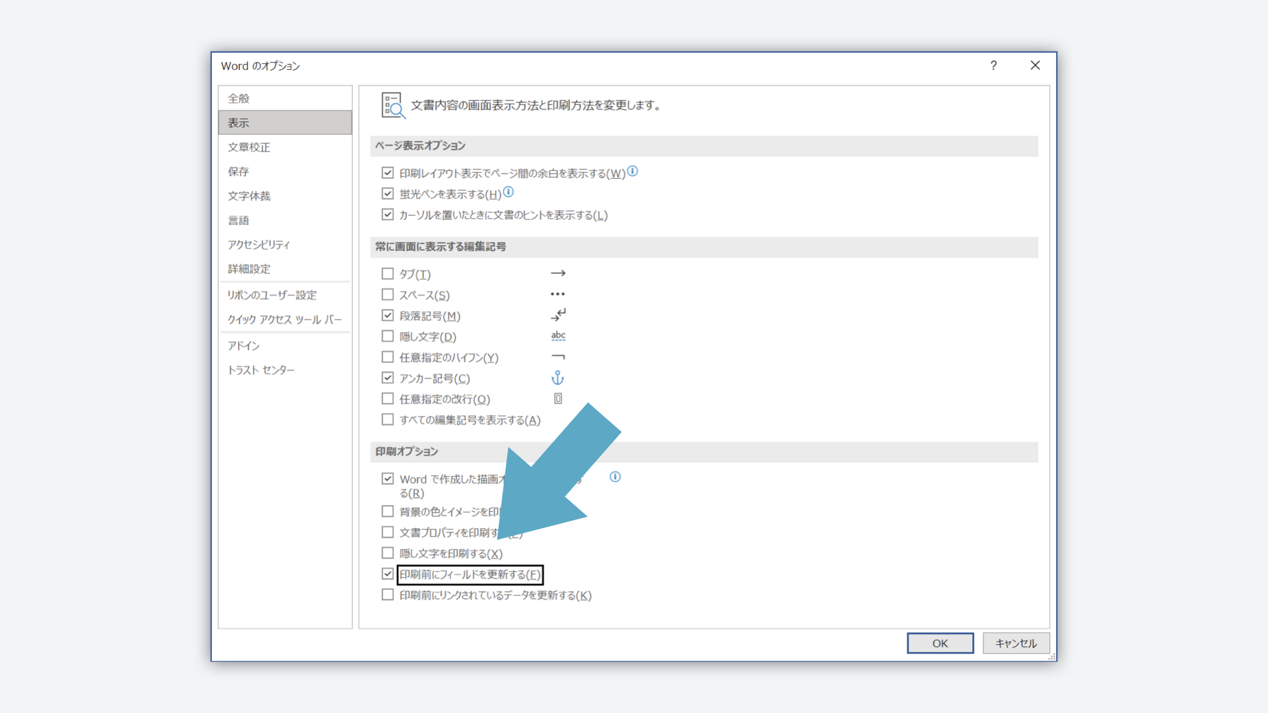Close the Word options dialog

(1035, 65)
